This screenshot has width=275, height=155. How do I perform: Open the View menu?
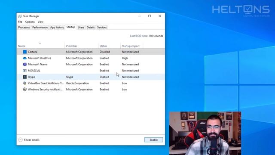click(x=40, y=22)
